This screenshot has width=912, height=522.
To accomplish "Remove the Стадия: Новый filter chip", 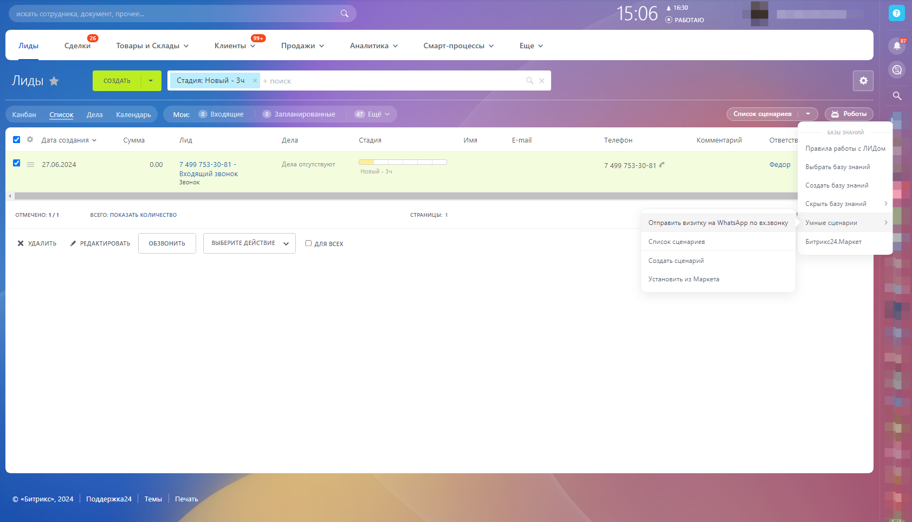I will tap(255, 81).
